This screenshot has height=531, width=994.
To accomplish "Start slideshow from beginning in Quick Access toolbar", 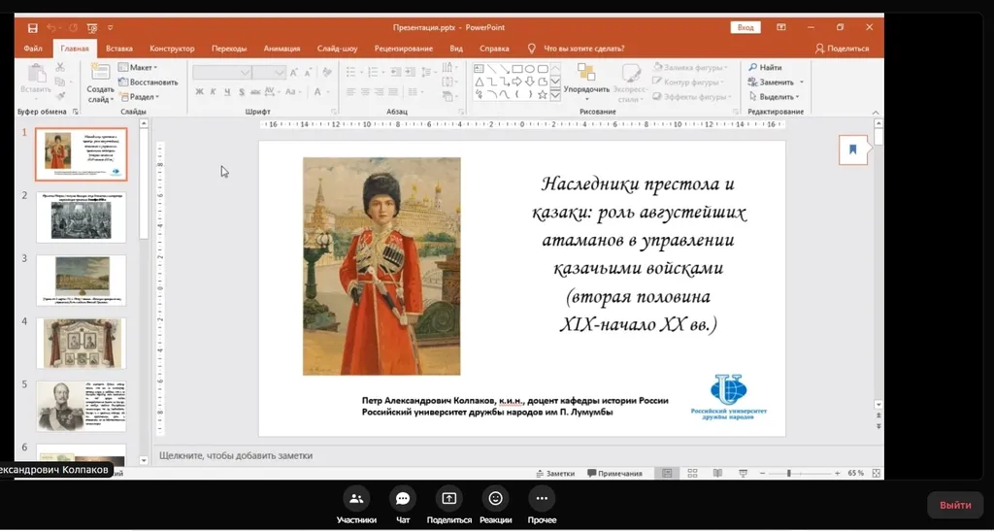I will [92, 28].
